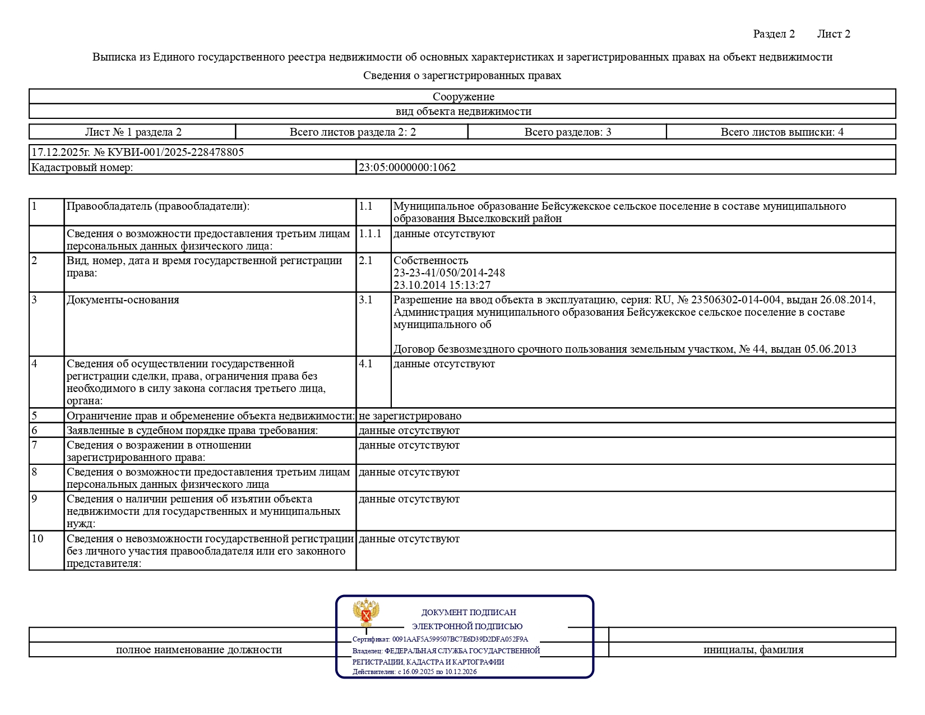
Task: Click the "Документы-основания" row label
Action: pos(123,299)
